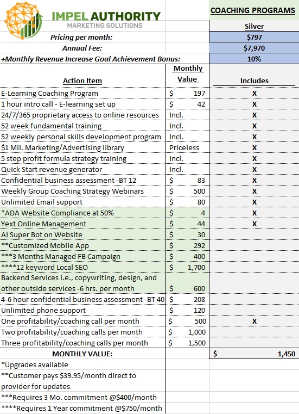
Task: Select the 'Pricing per month:' label
Action: point(81,37)
